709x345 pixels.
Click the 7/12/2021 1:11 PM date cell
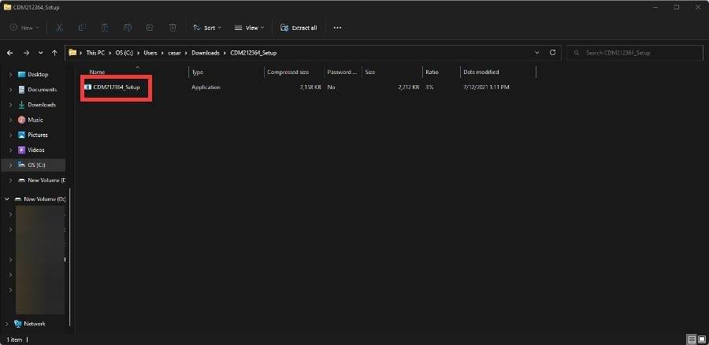pos(486,87)
